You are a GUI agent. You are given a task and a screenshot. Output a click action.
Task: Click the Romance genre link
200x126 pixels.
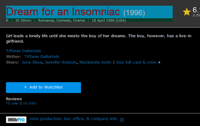[46, 20]
